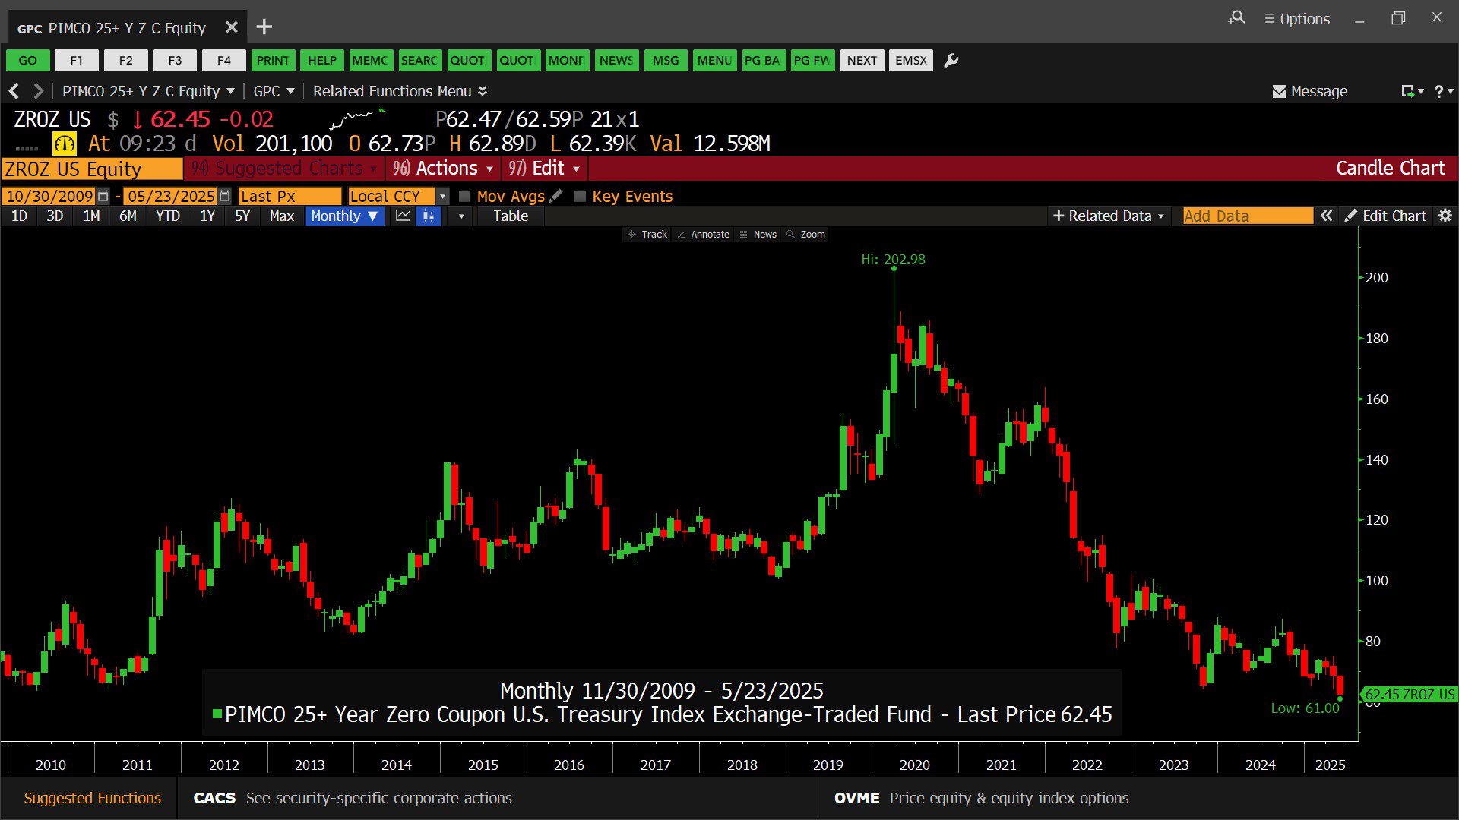Image resolution: width=1459 pixels, height=820 pixels.
Task: Click the Mov Avgs pencil edit icon
Action: (556, 196)
